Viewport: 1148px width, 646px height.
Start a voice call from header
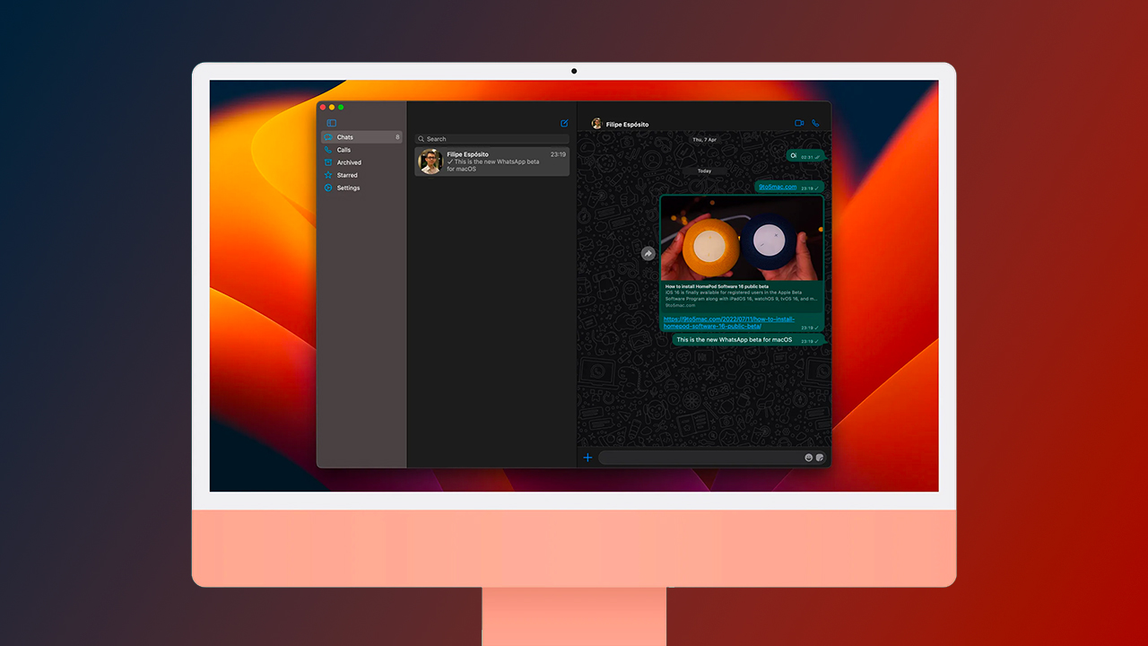pos(815,123)
